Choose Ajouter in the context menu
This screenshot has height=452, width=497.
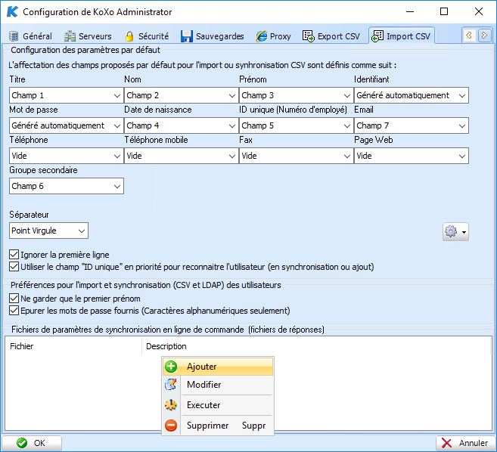tap(218, 367)
